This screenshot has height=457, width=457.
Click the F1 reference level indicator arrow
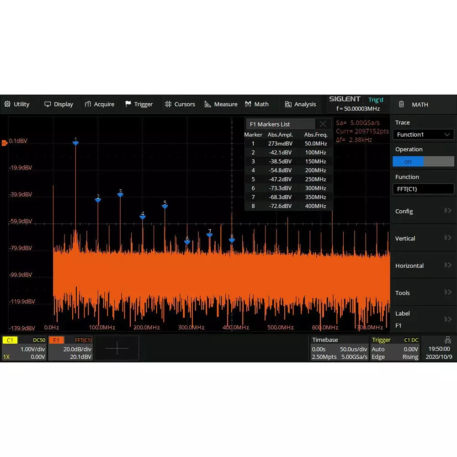point(5,143)
